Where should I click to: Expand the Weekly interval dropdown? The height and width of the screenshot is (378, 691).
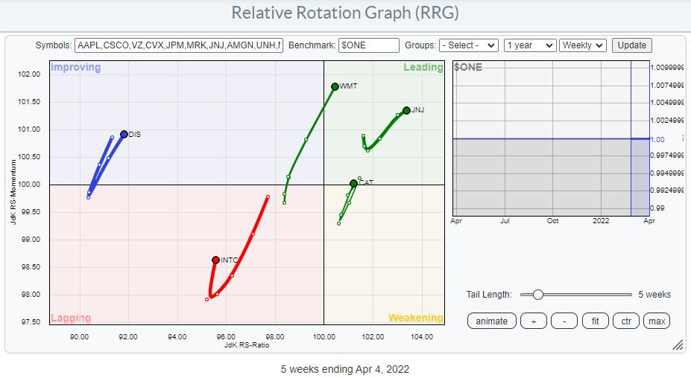click(x=583, y=45)
